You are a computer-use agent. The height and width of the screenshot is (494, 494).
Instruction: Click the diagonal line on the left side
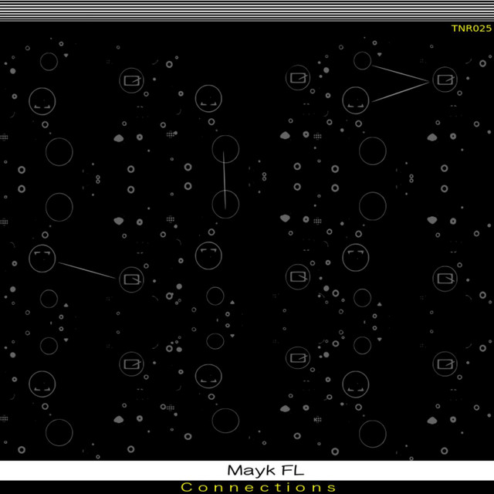click(x=87, y=269)
